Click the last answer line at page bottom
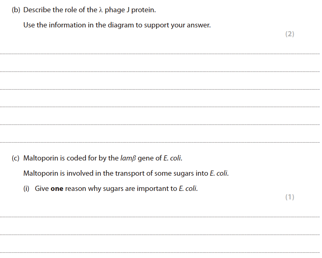Image resolution: width=322 pixels, height=258 pixels. click(x=160, y=252)
